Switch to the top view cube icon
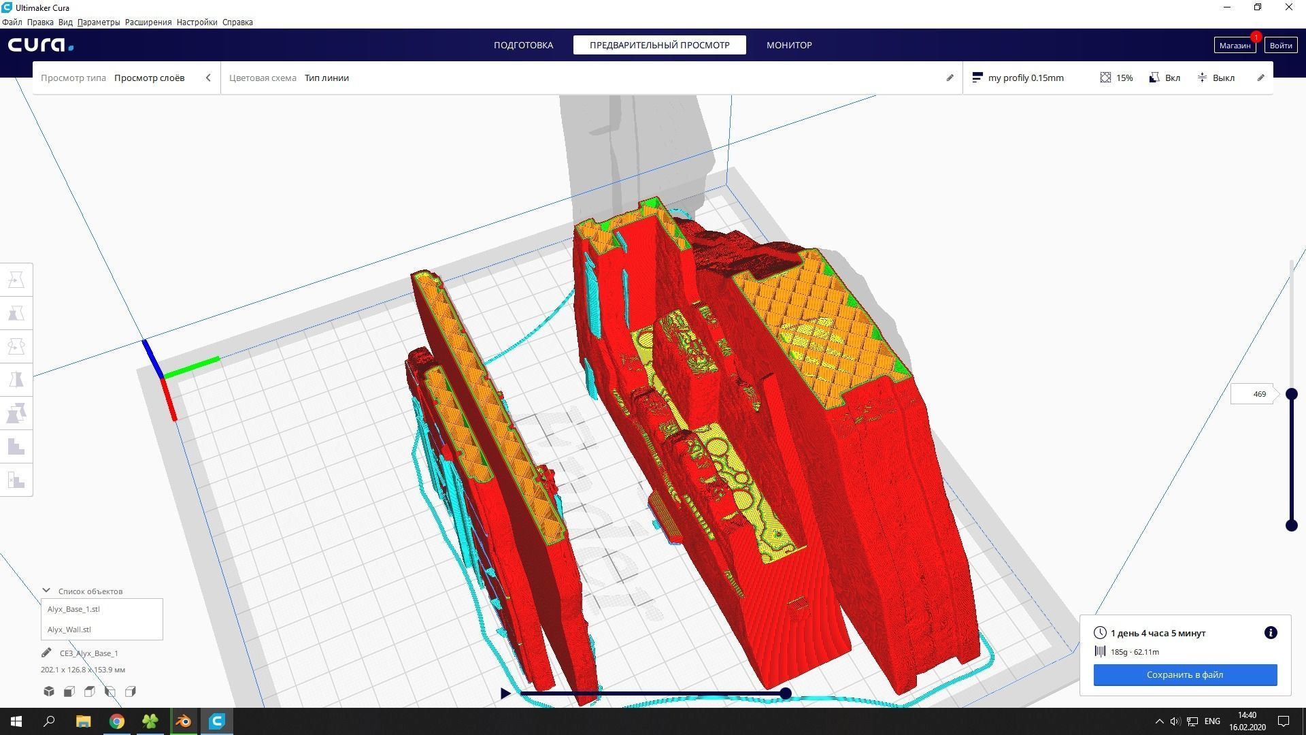 pyautogui.click(x=90, y=691)
